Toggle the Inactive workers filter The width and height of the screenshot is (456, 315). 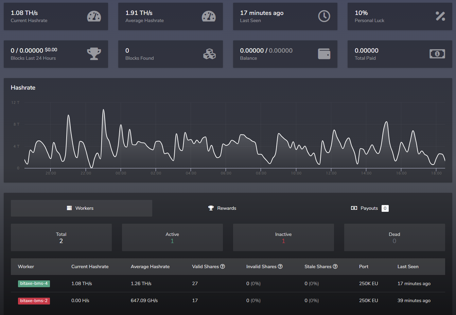coord(283,237)
